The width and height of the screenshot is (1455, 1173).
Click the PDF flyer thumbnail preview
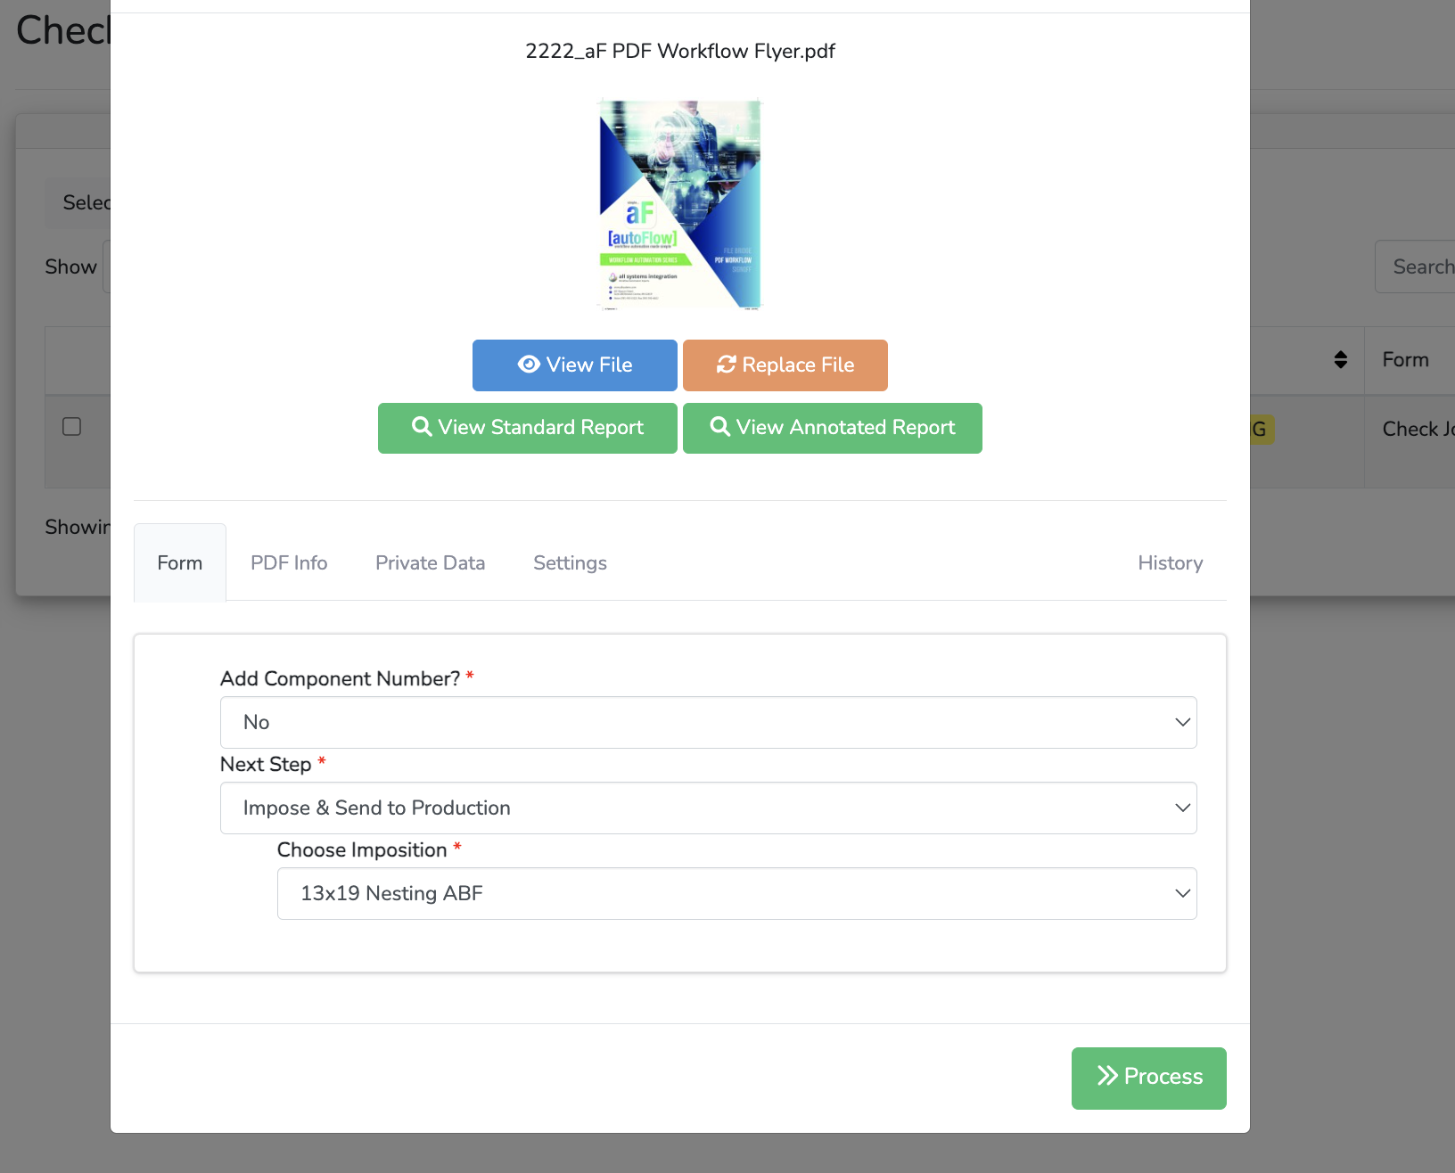tap(679, 204)
